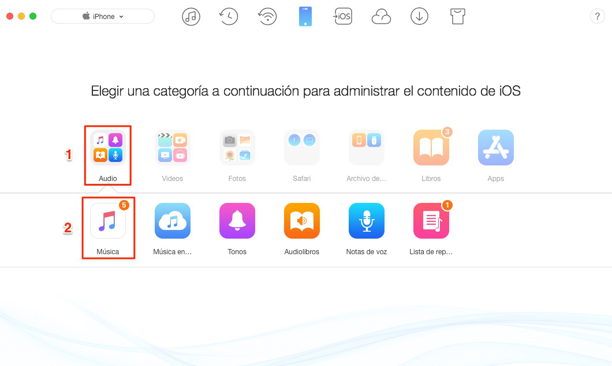Click the yellow minimize window button
The image size is (612, 366).
pos(21,16)
